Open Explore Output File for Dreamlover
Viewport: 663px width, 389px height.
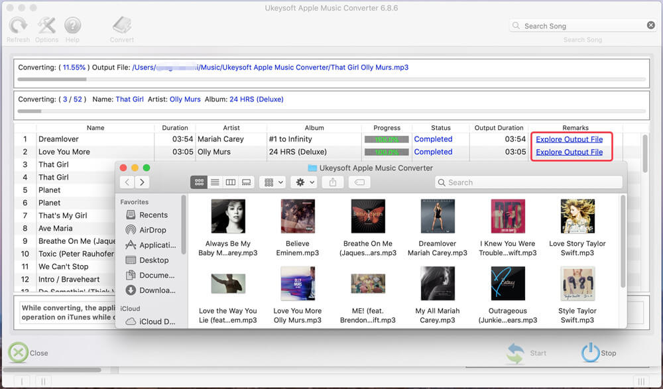569,139
